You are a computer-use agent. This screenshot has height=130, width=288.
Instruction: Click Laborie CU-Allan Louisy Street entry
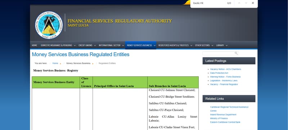click(x=173, y=118)
